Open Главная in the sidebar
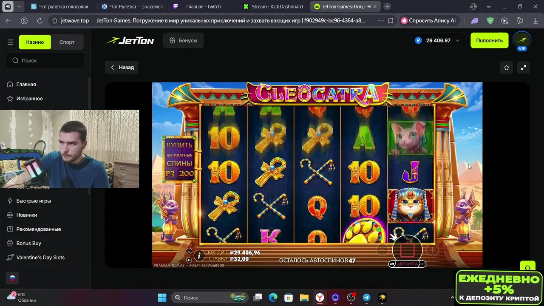Viewport: 544px width, 306px height. (x=26, y=84)
